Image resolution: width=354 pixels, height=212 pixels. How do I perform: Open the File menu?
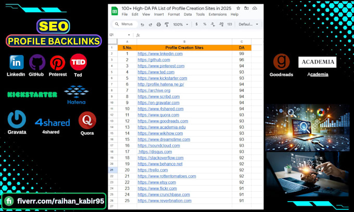click(x=124, y=15)
